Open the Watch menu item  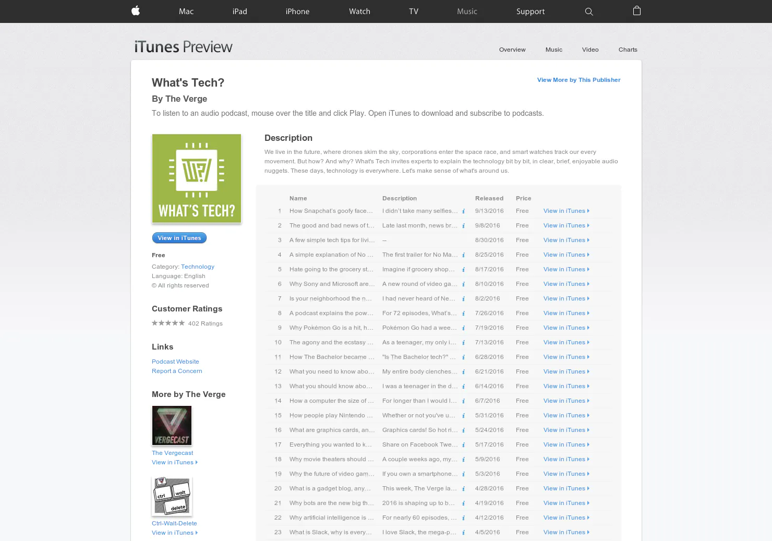click(x=359, y=11)
